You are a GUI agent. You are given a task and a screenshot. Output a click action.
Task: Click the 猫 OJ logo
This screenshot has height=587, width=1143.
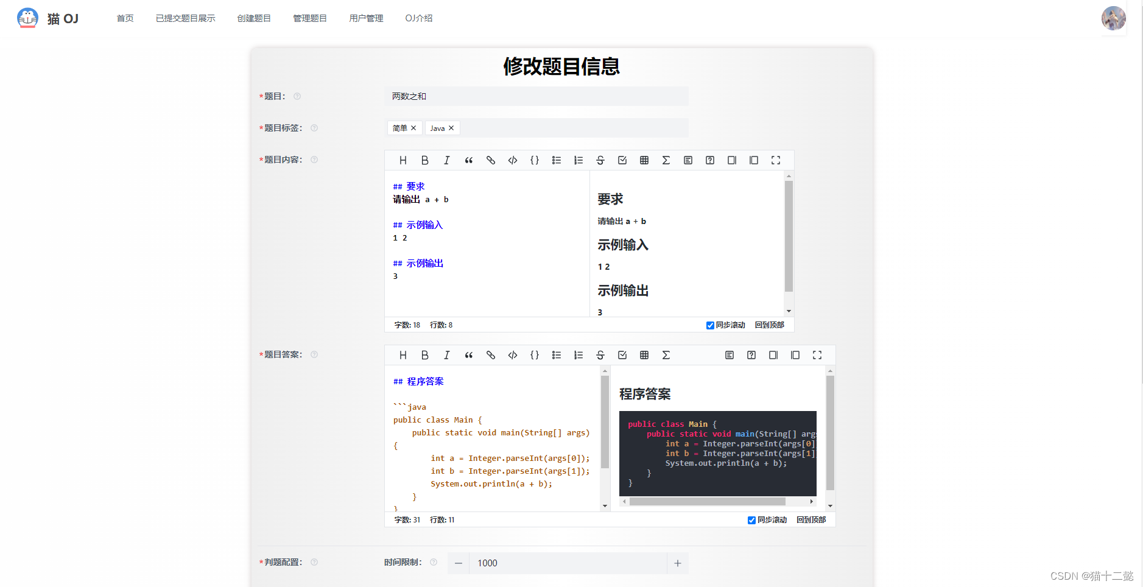[48, 18]
